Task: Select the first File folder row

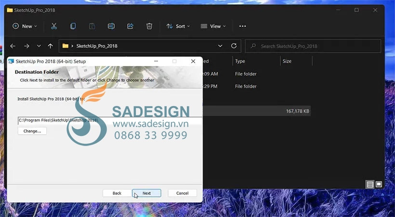Action: (x=256, y=74)
